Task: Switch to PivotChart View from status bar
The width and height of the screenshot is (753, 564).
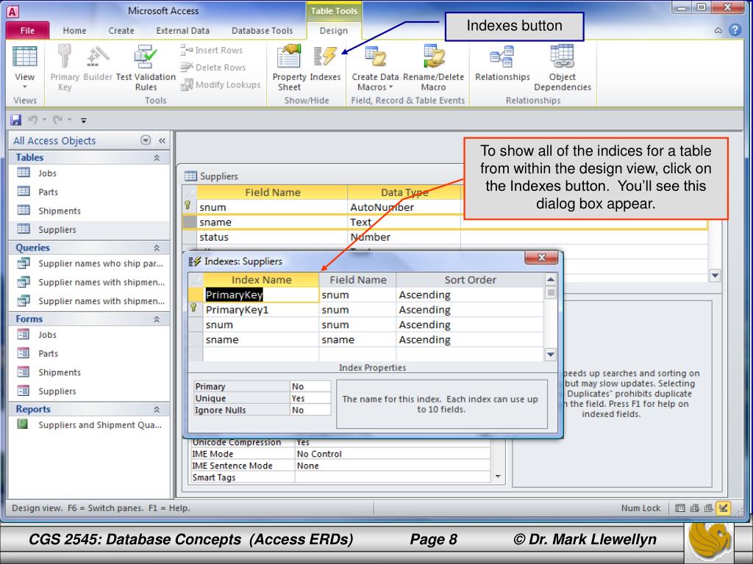Action: point(709,508)
